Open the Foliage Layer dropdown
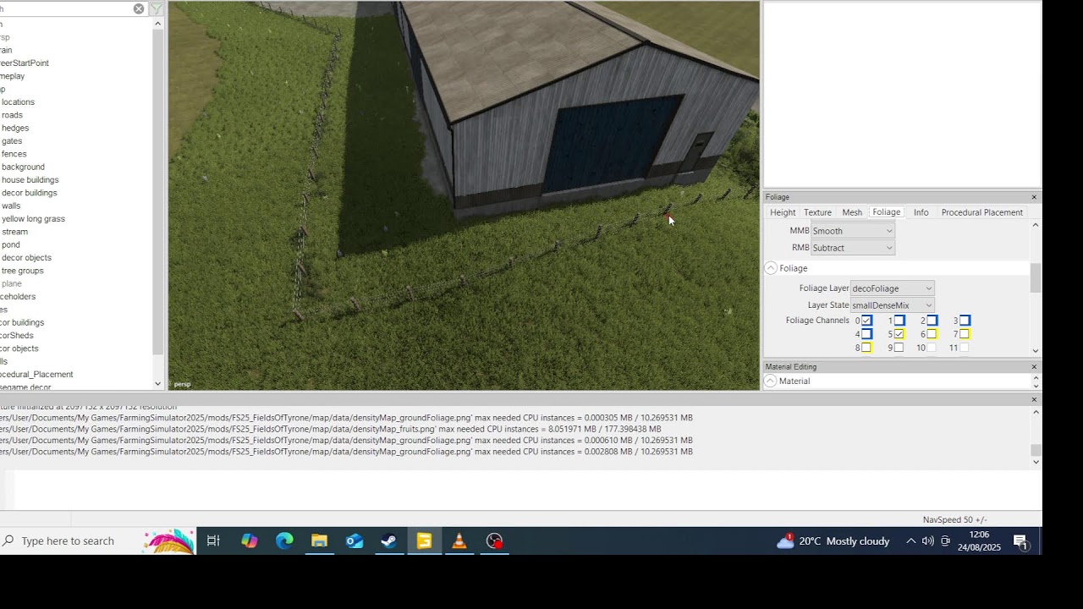Image resolution: width=1083 pixels, height=609 pixels. tap(892, 288)
